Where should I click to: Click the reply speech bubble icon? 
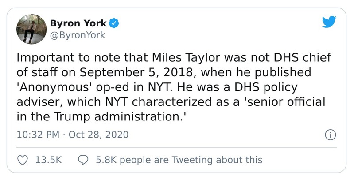coord(83,160)
